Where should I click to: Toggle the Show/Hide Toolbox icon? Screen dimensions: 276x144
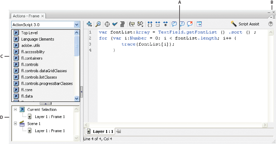tap(199, 24)
